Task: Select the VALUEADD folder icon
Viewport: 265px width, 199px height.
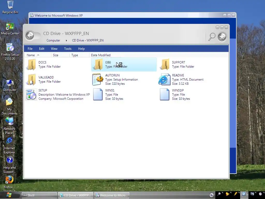Action: coord(31,80)
